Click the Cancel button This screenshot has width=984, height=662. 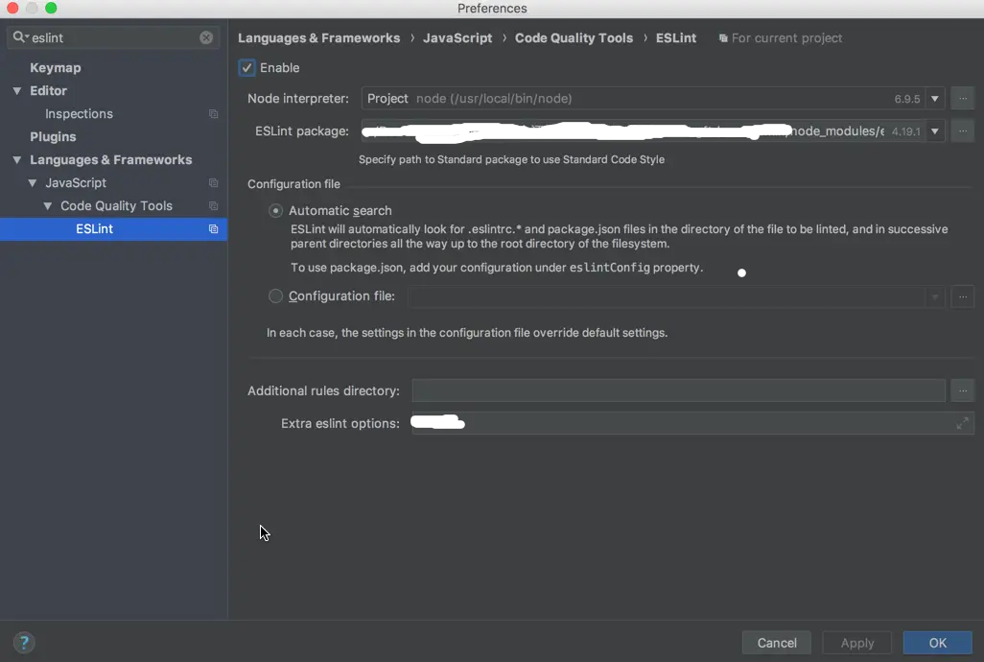tap(776, 643)
